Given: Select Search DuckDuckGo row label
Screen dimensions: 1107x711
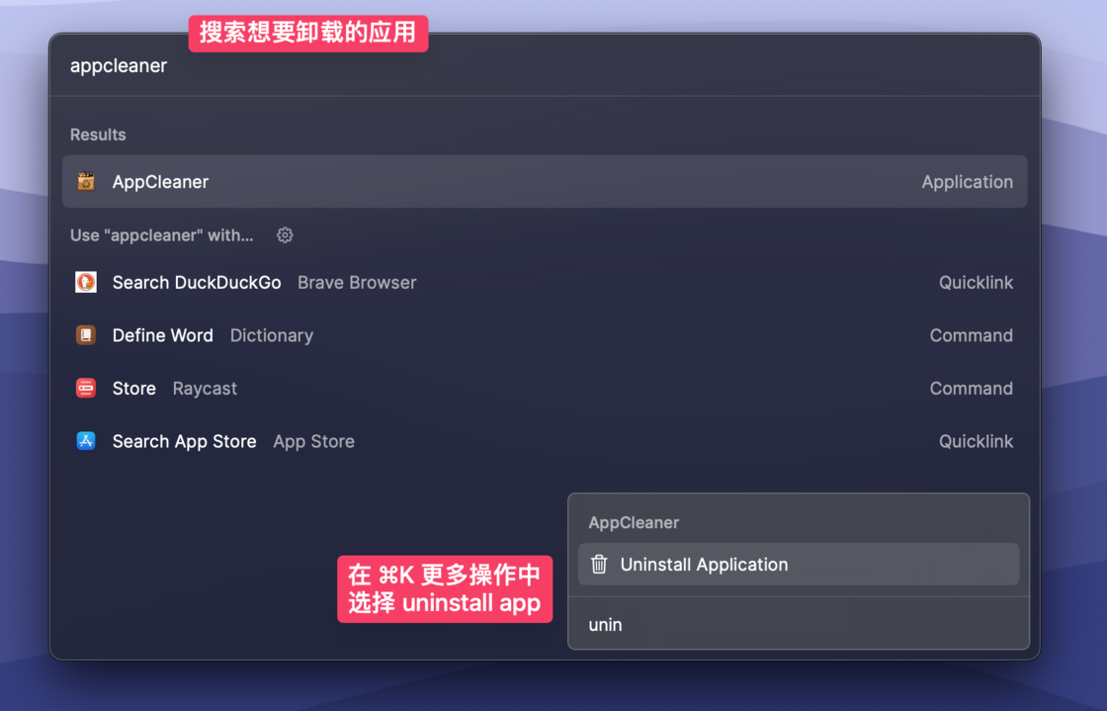Looking at the screenshot, I should coord(197,283).
